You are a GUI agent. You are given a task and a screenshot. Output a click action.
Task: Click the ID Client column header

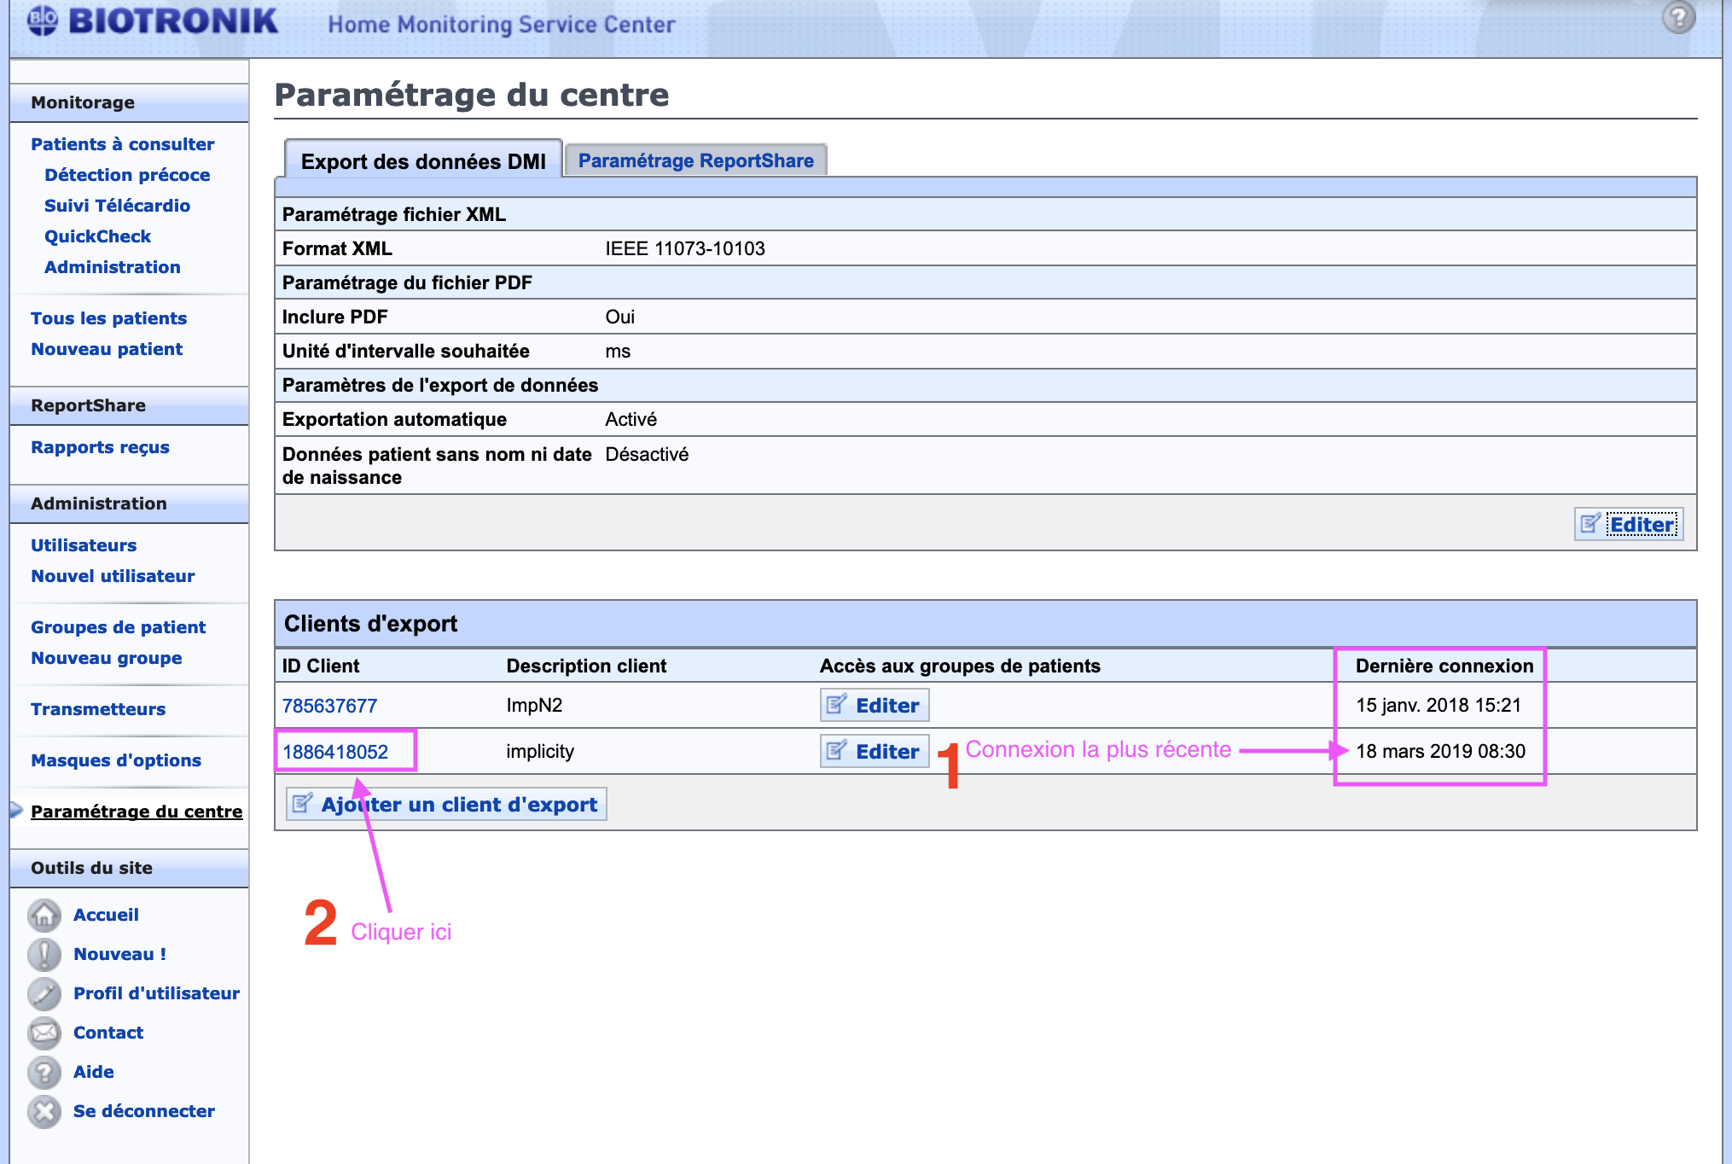(321, 666)
